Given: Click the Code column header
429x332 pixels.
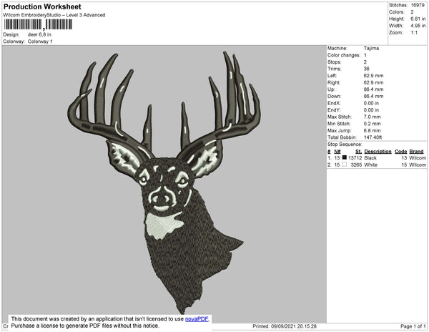Looking at the screenshot, I should pyautogui.click(x=401, y=152).
